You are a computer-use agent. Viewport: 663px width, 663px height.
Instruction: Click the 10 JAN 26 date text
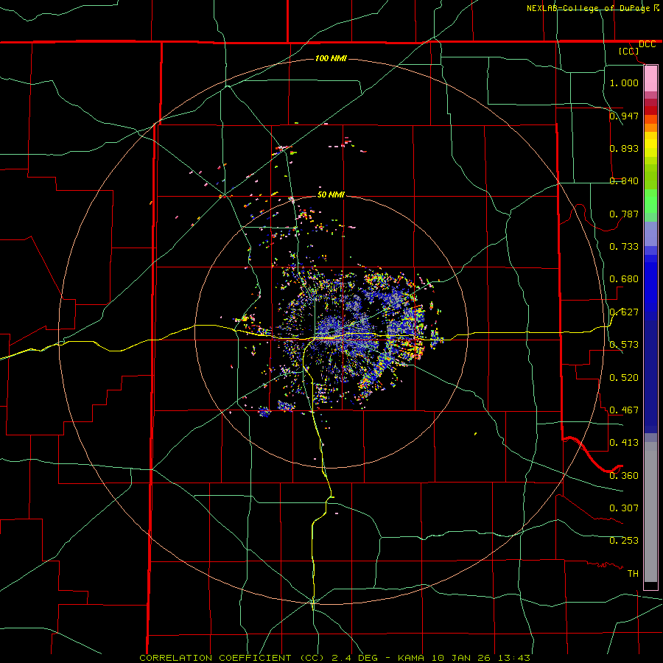point(461,658)
